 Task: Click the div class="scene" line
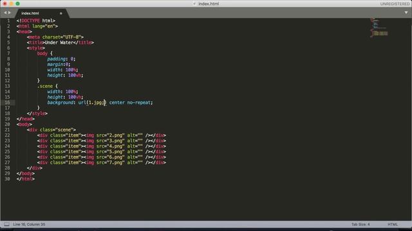point(51,130)
